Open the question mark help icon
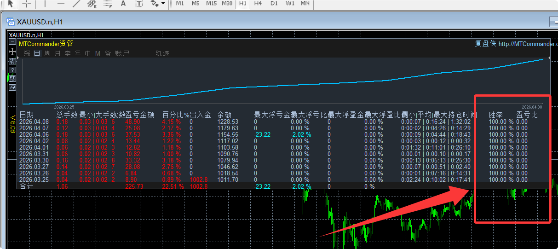Viewport: 558px width, 249px height. tap(12, 70)
